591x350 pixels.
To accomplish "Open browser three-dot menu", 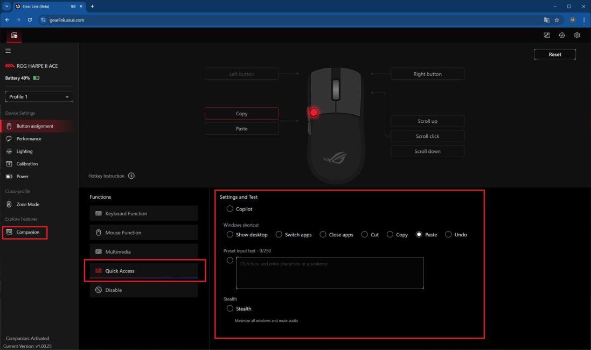I will [584, 20].
